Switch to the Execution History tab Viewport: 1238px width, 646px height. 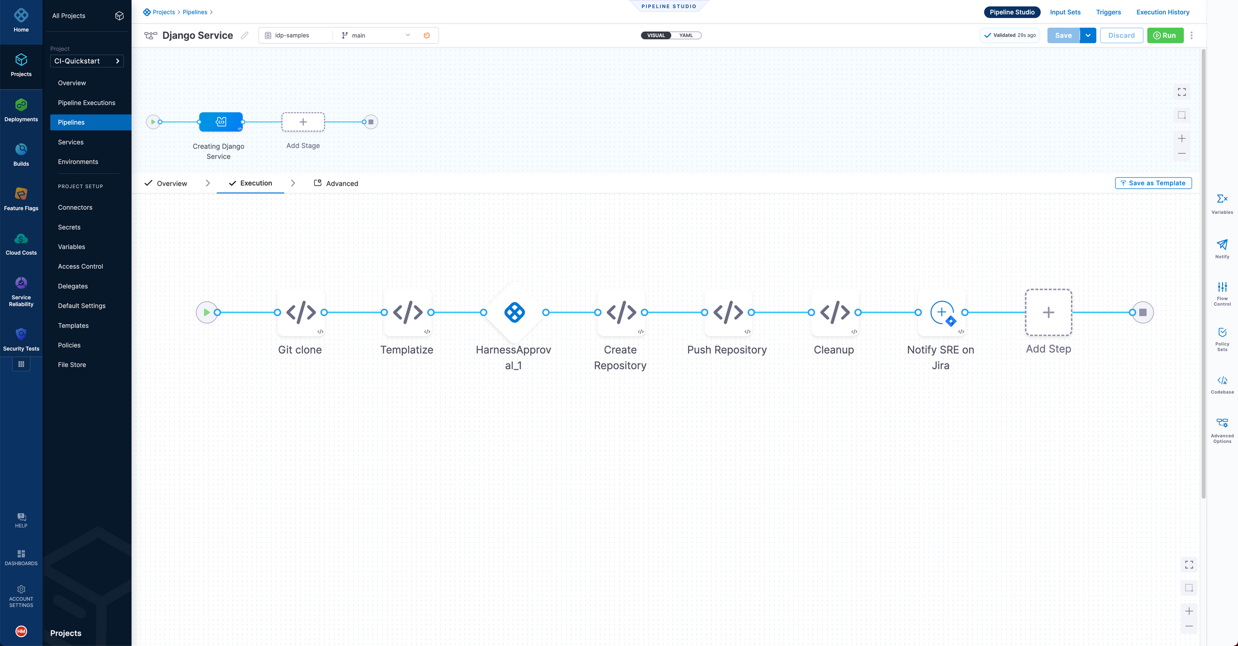pyautogui.click(x=1163, y=12)
